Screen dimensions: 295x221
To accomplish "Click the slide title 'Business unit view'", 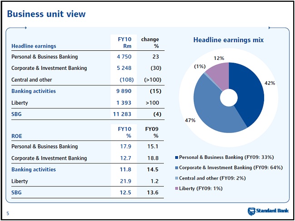I will [x=46, y=14].
